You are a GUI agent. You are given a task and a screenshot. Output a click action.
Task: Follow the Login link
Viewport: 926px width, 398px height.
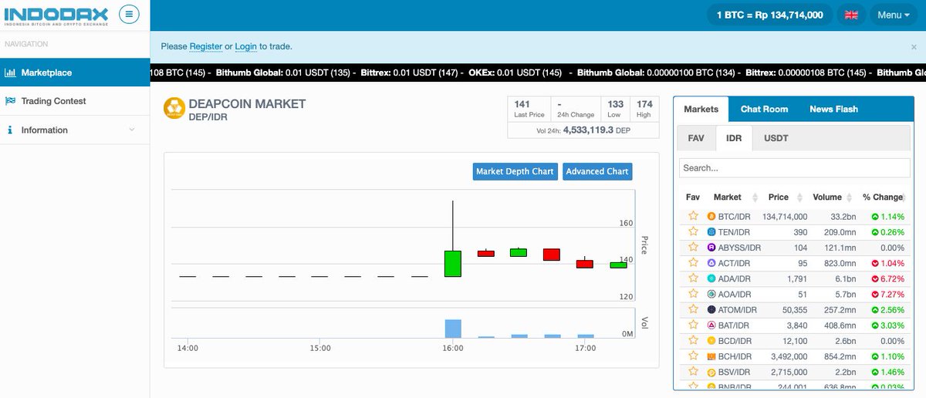(245, 46)
